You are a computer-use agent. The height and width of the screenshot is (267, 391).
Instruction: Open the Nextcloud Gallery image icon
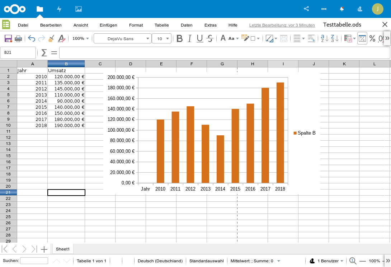[x=79, y=9]
